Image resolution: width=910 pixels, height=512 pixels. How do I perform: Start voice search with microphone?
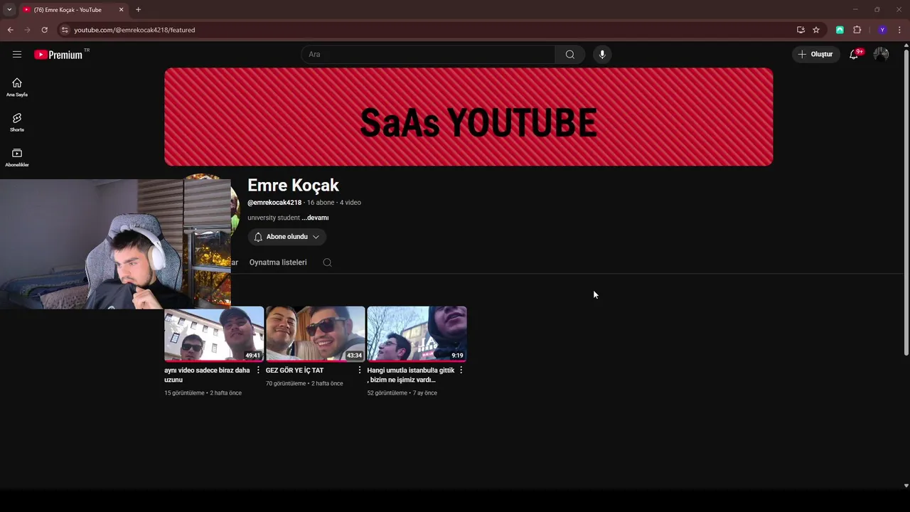point(602,54)
